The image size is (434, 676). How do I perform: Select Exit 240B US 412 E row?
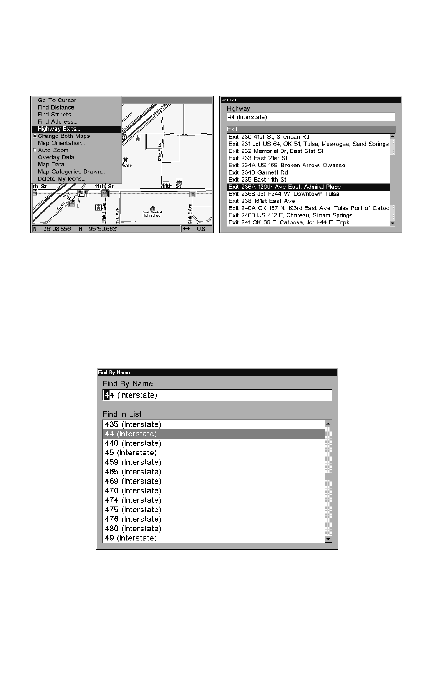[x=308, y=215]
